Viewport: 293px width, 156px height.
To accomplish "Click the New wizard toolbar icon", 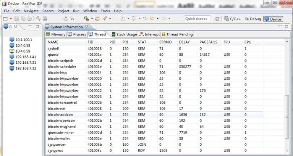I will [x=6, y=19].
